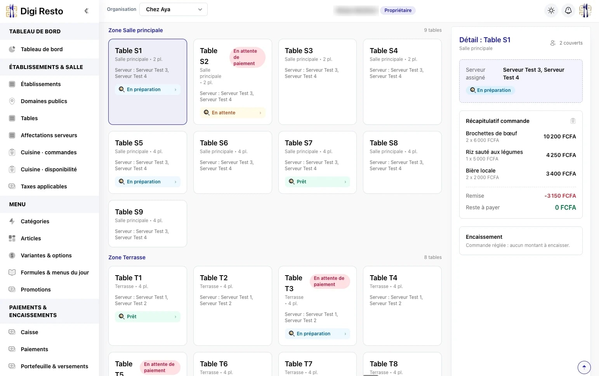The image size is (599, 376).
Task: Select the Table T4 card
Action: (402, 306)
